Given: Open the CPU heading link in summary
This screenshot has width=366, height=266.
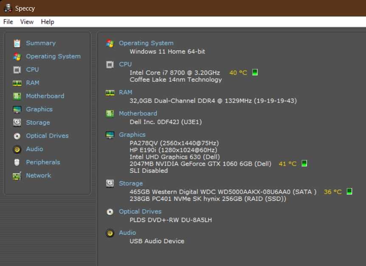Looking at the screenshot, I should [125, 64].
